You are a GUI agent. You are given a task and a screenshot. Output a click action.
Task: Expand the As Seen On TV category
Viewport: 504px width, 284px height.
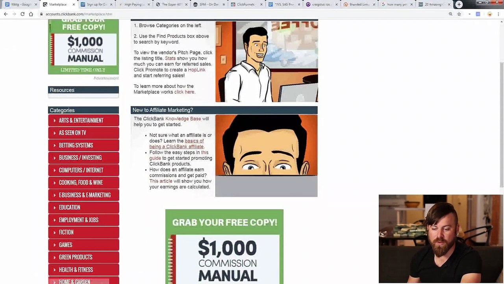tap(83, 133)
